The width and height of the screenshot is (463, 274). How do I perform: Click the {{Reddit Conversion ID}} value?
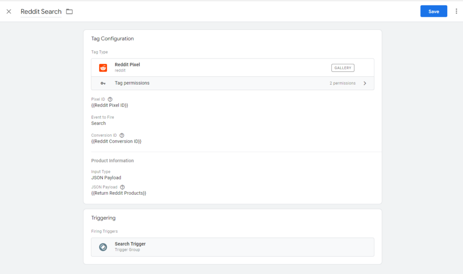[x=116, y=142]
